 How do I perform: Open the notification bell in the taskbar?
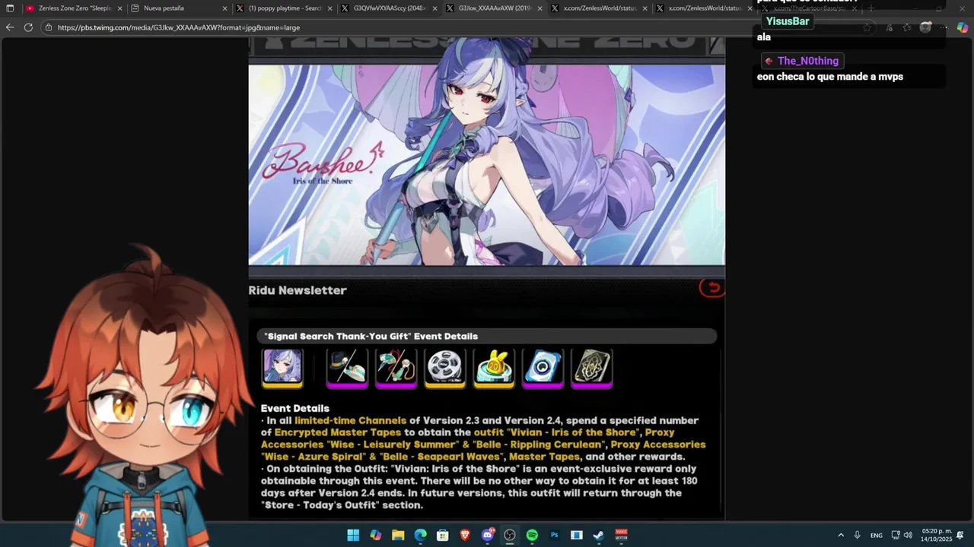tap(960, 536)
